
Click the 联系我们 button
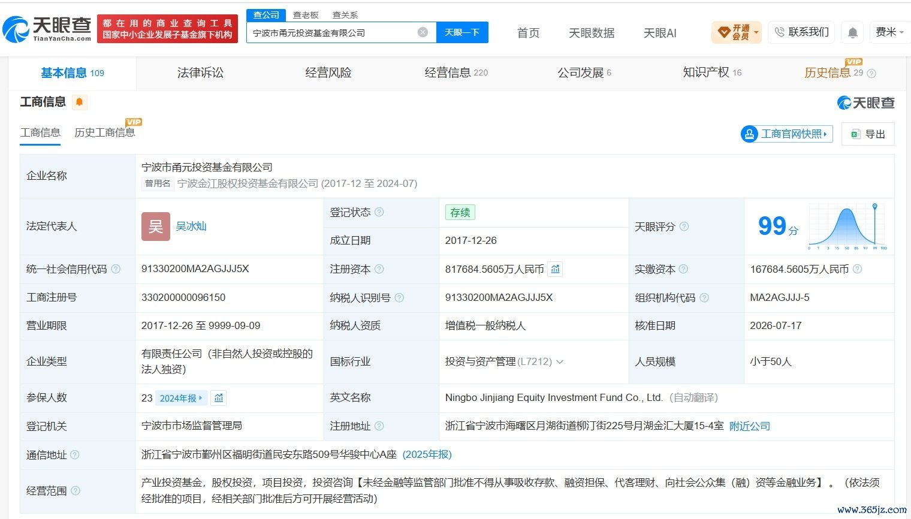point(802,32)
